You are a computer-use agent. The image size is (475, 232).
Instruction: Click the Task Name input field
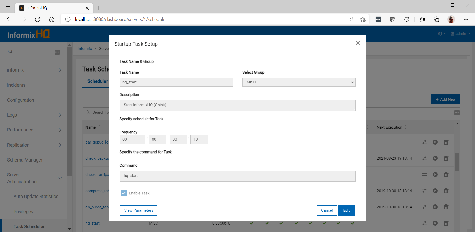click(176, 82)
